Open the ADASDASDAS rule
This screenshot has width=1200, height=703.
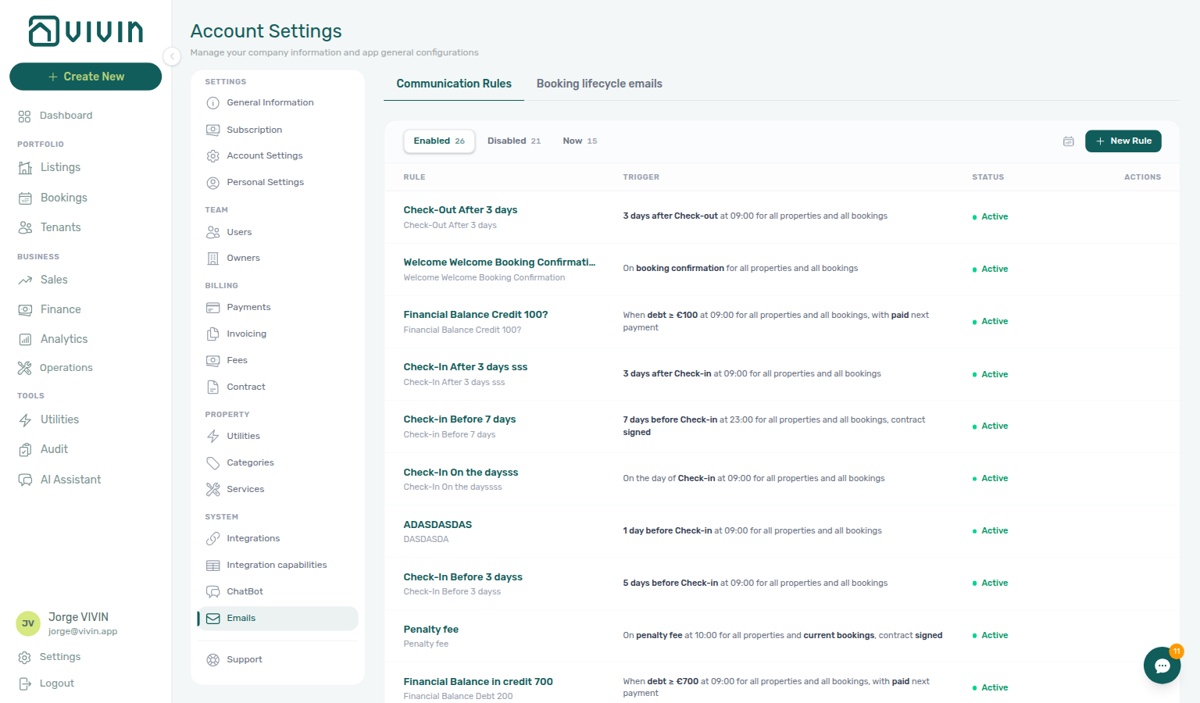(437, 525)
